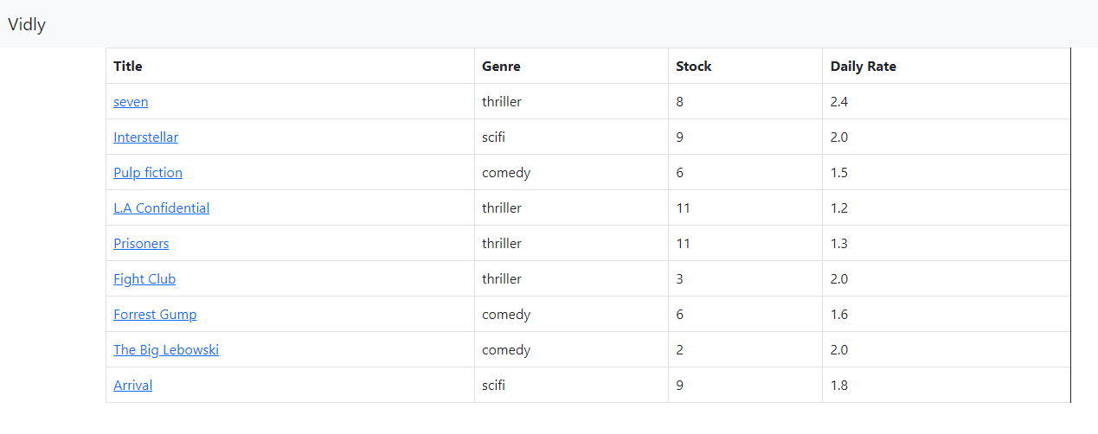This screenshot has height=434, width=1098.
Task: Select the scifi genre cell for Interstellar
Action: click(x=495, y=137)
